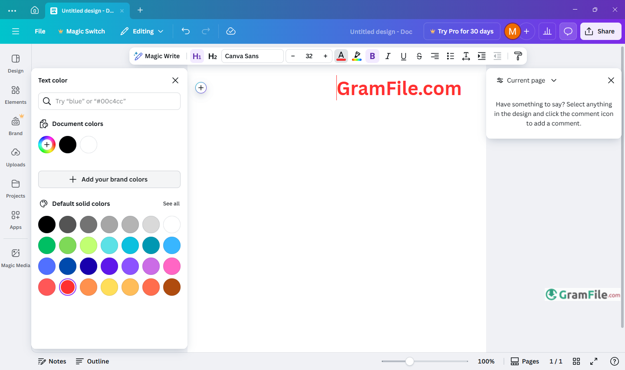The height and width of the screenshot is (370, 625).
Task: Add a new custom document color
Action: 47,145
